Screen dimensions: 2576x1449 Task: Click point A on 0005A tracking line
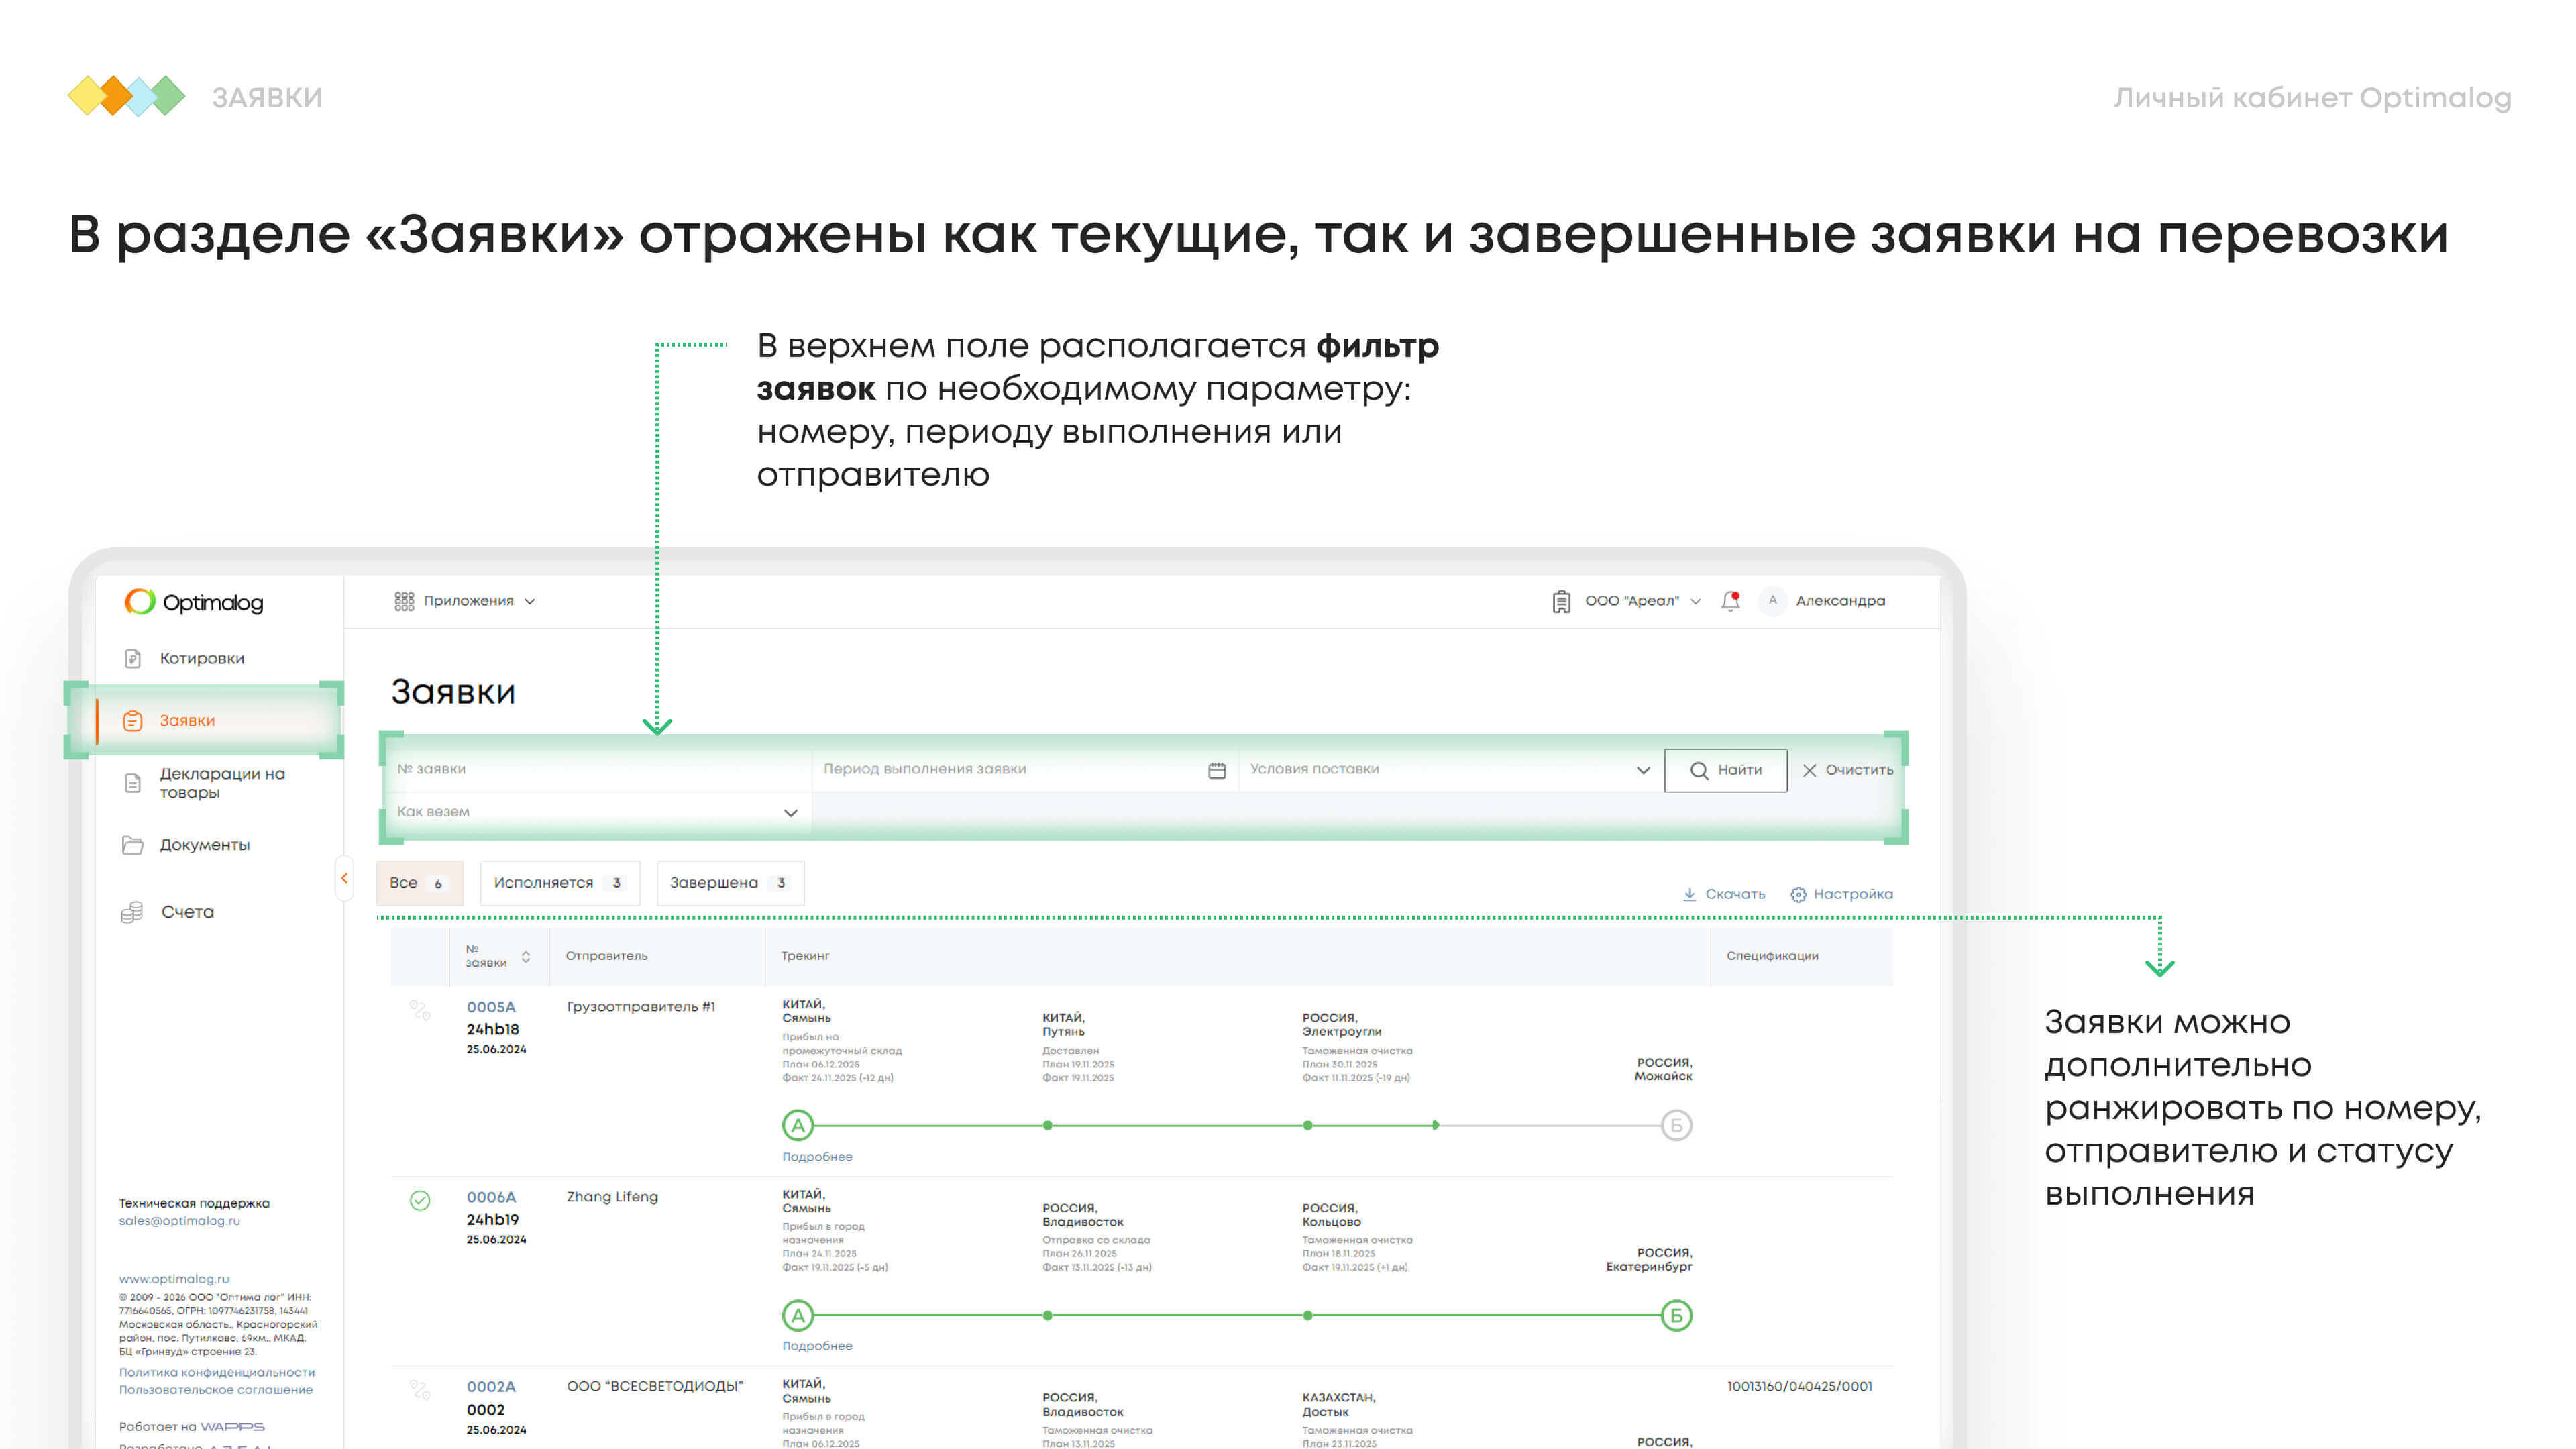798,1126
